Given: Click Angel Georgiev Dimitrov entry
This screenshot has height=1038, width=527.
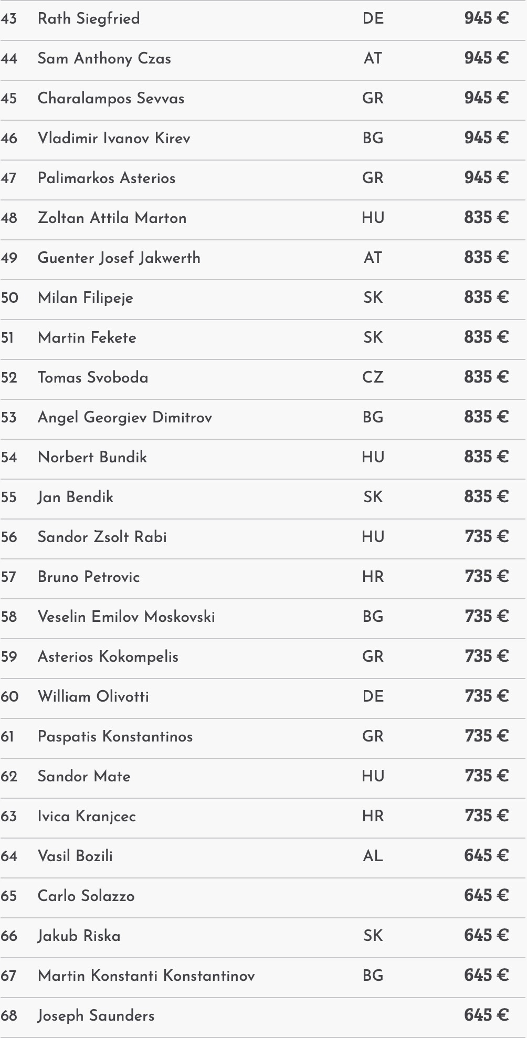Looking at the screenshot, I should point(125,418).
